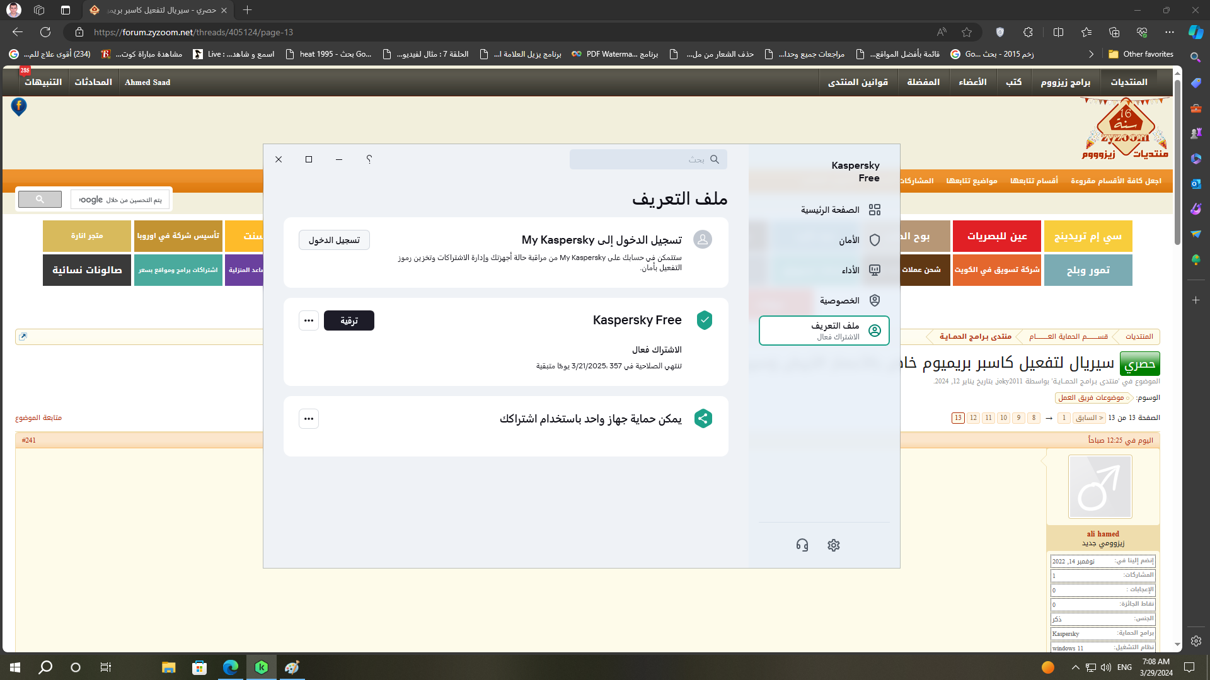The image size is (1210, 680).
Task: Open الخصوصية section in Kaspersky sidebar
Action: pyautogui.click(x=824, y=300)
